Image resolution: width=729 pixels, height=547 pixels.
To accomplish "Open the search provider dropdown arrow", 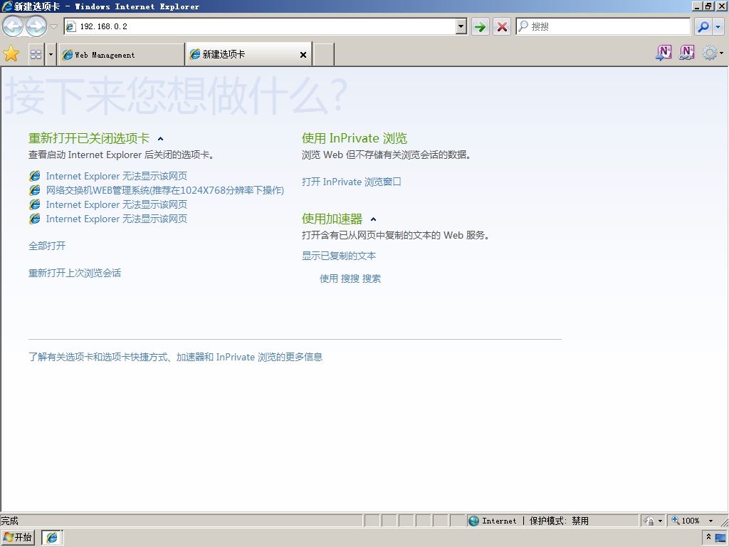I will (718, 26).
